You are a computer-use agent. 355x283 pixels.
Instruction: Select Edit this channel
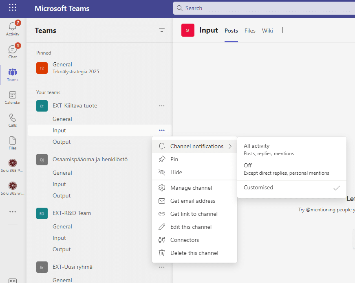(x=194, y=227)
